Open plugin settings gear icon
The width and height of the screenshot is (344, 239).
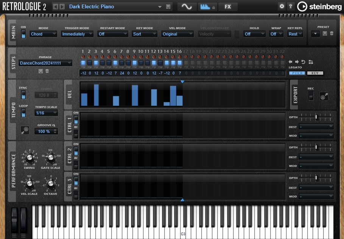click(282, 6)
